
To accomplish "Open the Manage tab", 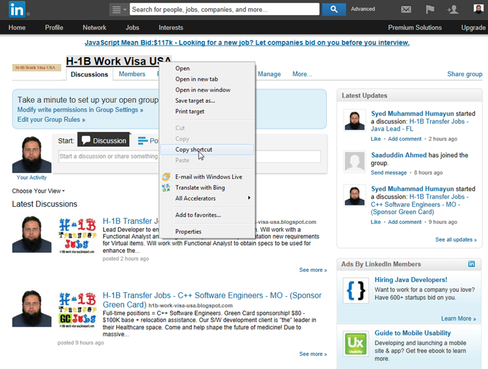I will (x=269, y=74).
